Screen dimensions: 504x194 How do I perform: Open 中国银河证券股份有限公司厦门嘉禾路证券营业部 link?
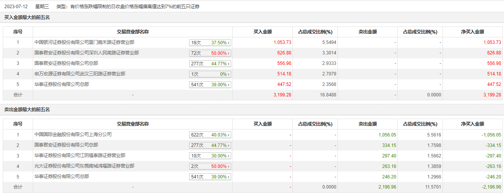pos(84,42)
